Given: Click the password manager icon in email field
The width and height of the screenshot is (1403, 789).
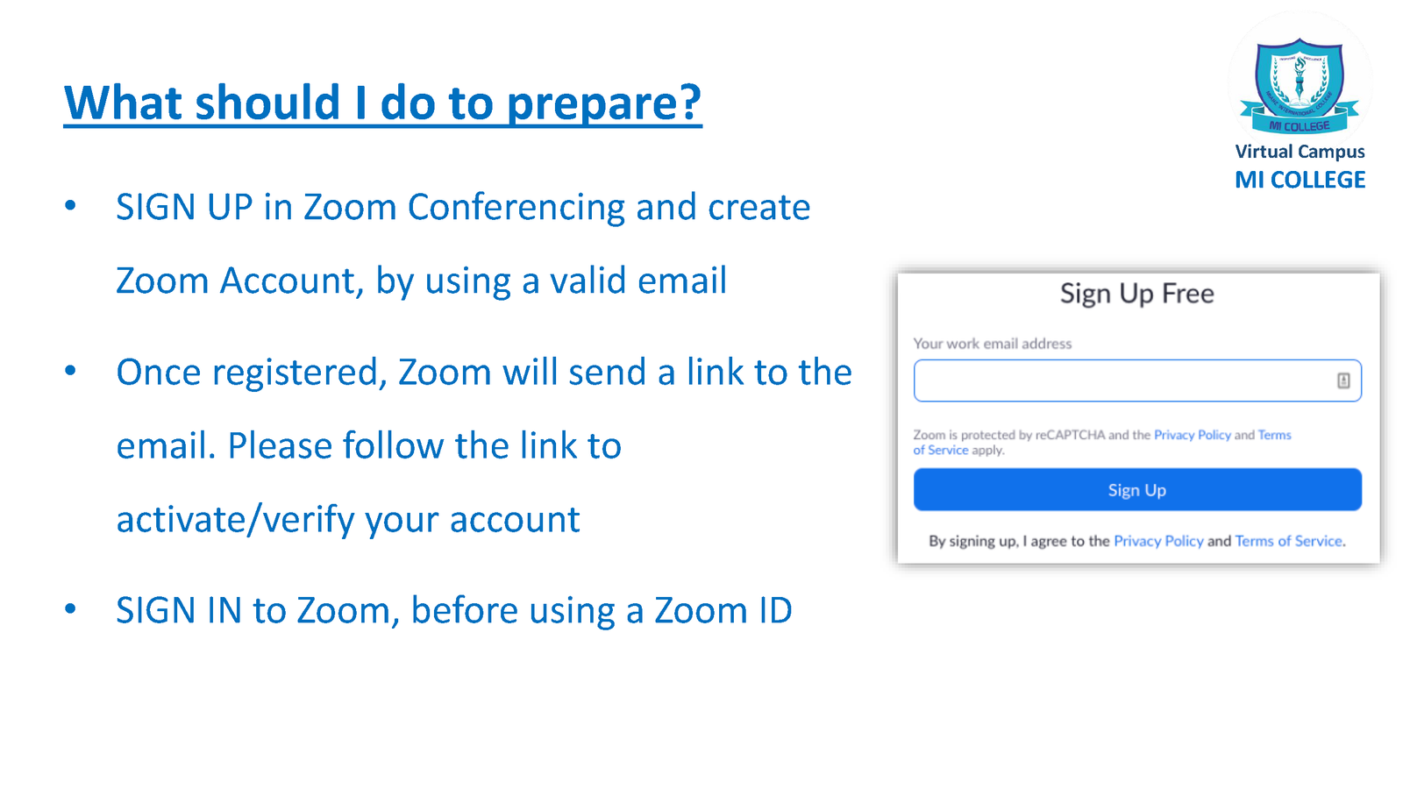Looking at the screenshot, I should 1342,380.
